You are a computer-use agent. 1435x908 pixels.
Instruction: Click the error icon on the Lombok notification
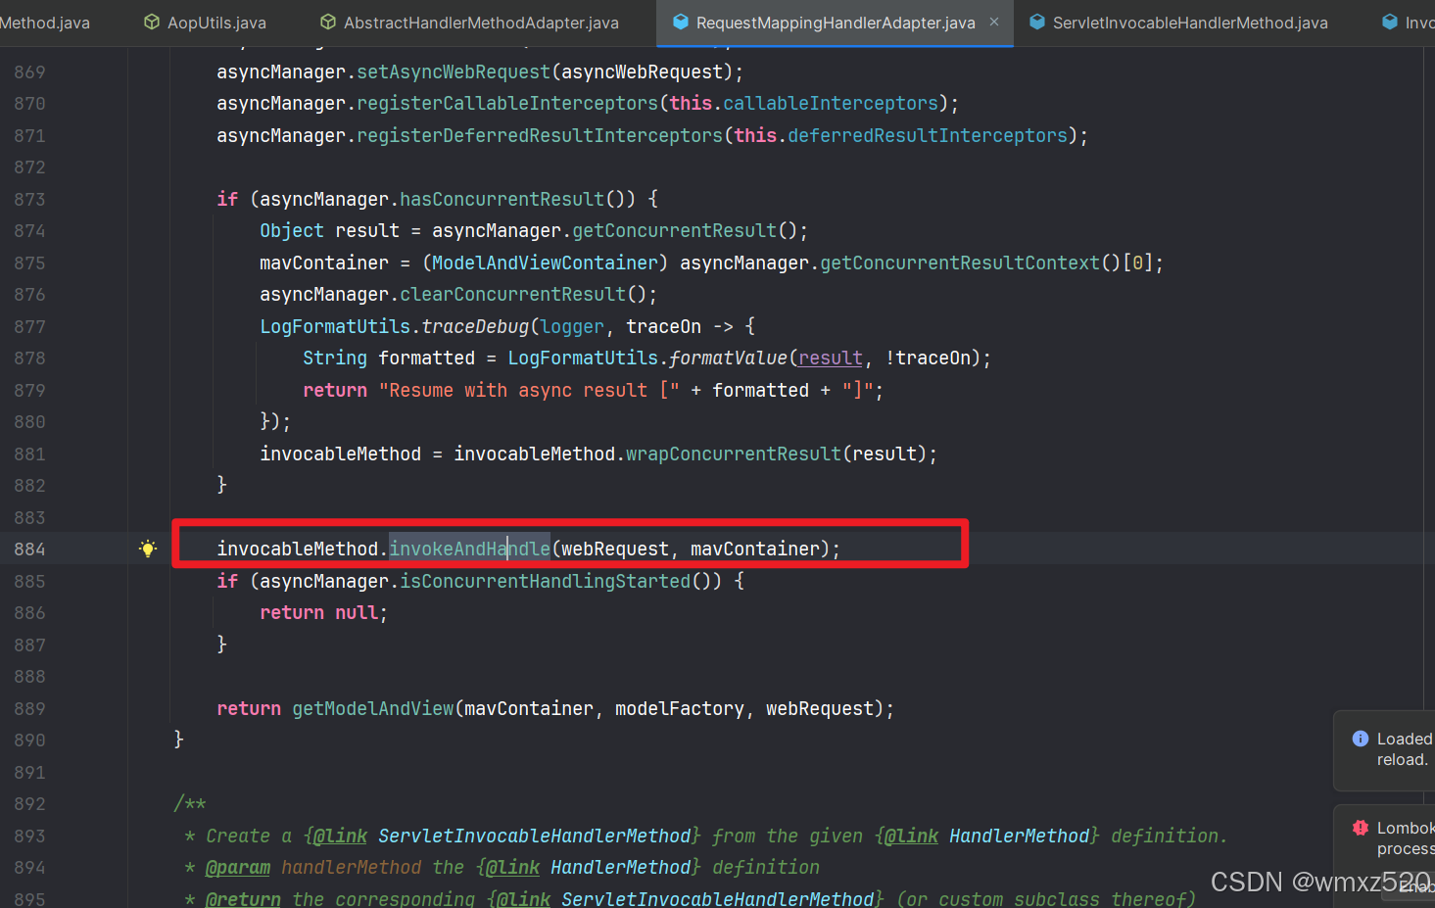(x=1361, y=828)
